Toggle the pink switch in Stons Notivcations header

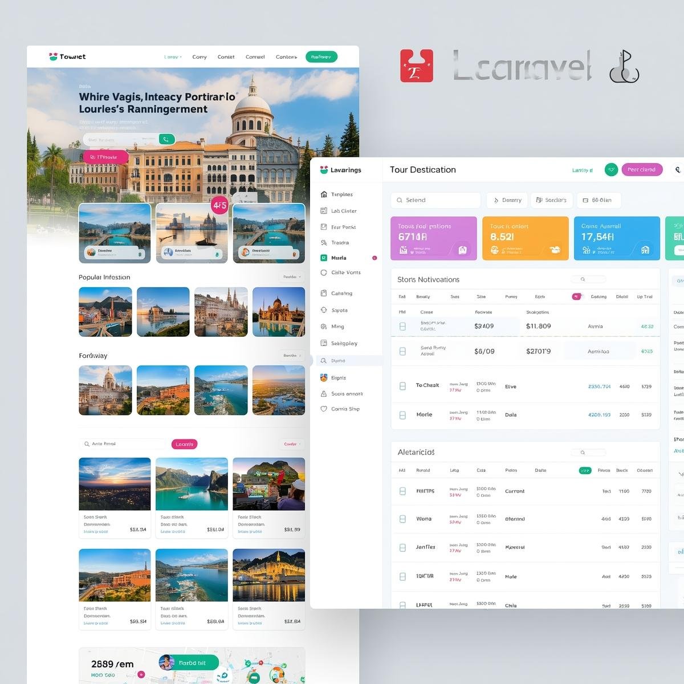coord(577,296)
